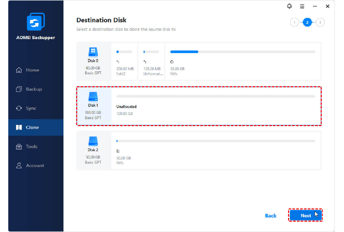Click the step 2 indicator
The height and width of the screenshot is (232, 344).
coord(307,23)
